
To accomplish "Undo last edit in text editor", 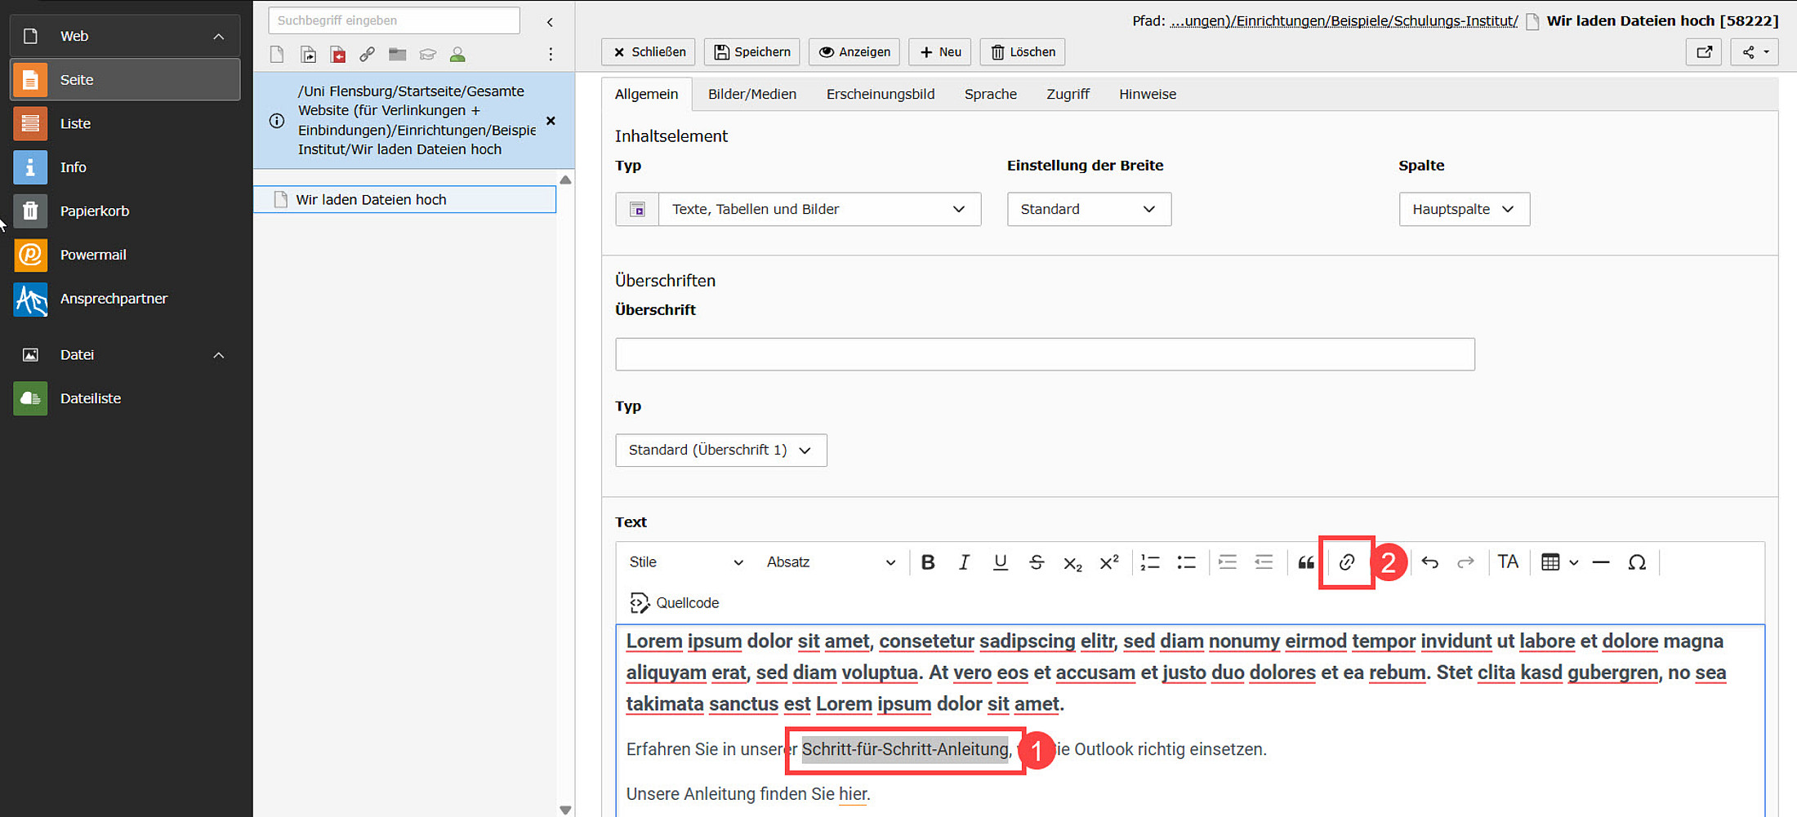I will tap(1429, 562).
